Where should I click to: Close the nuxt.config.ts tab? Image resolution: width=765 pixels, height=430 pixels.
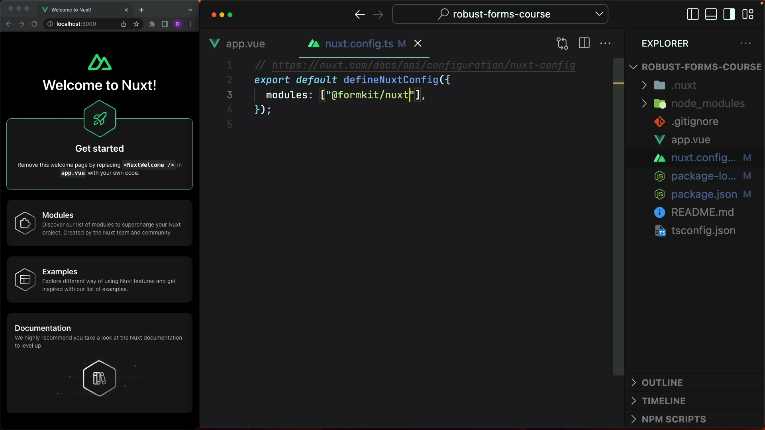[x=418, y=43]
